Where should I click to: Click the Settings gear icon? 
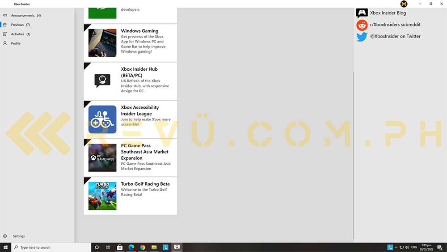click(x=5, y=236)
